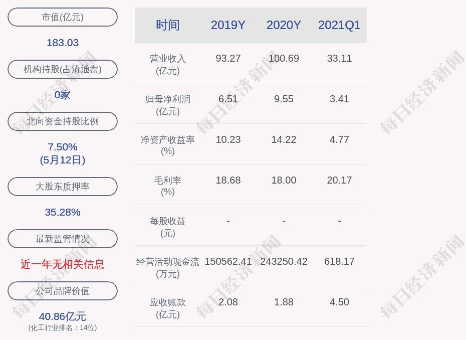
Task: Click the red 近一年无相关信息 text
Action: (x=63, y=264)
